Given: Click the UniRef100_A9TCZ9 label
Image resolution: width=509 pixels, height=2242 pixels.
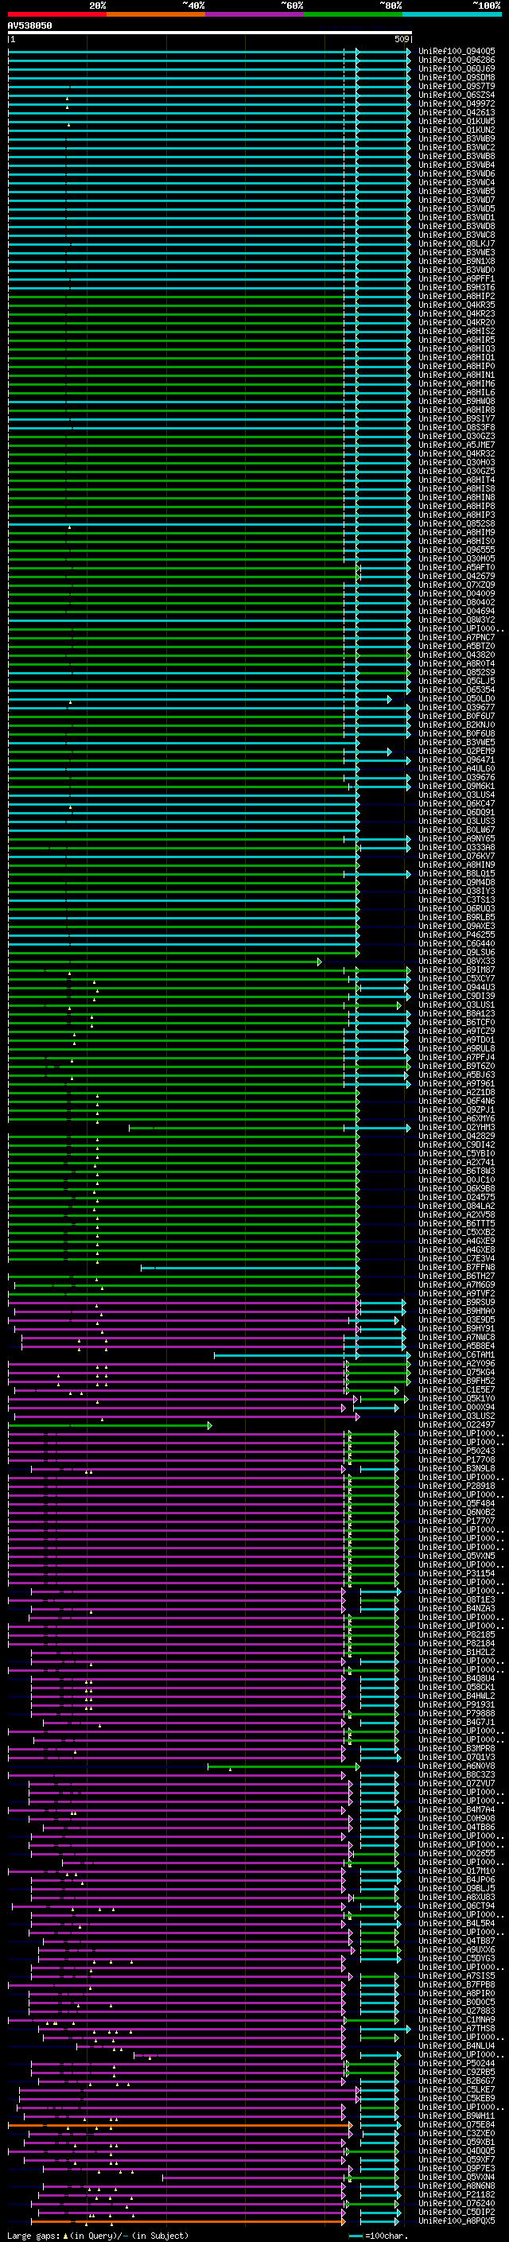Looking at the screenshot, I should click(457, 1032).
